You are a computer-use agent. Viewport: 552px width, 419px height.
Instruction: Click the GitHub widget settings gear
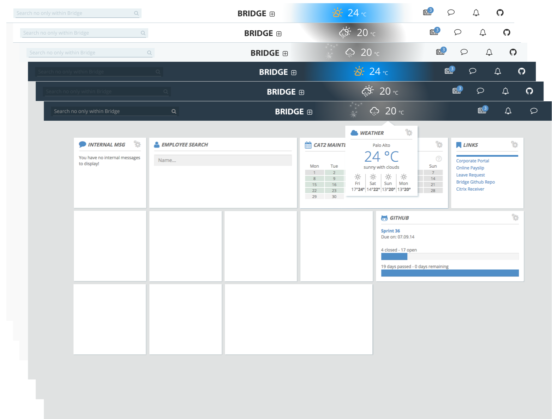click(515, 217)
